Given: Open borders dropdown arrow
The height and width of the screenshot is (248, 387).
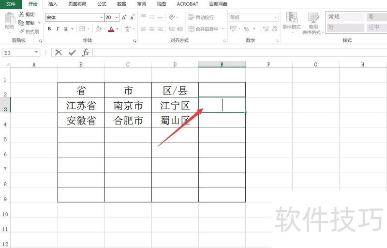Looking at the screenshot, I should click(89, 29).
